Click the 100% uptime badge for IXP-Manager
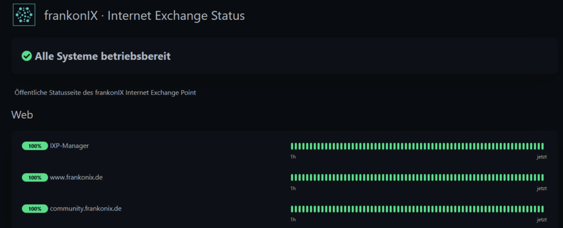The height and width of the screenshot is (228, 563). [x=35, y=146]
